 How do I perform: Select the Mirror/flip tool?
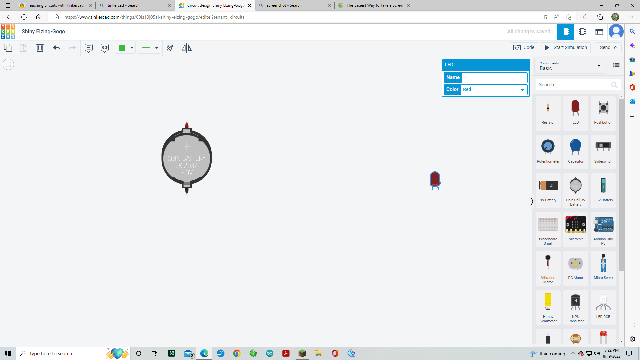pyautogui.click(x=186, y=48)
